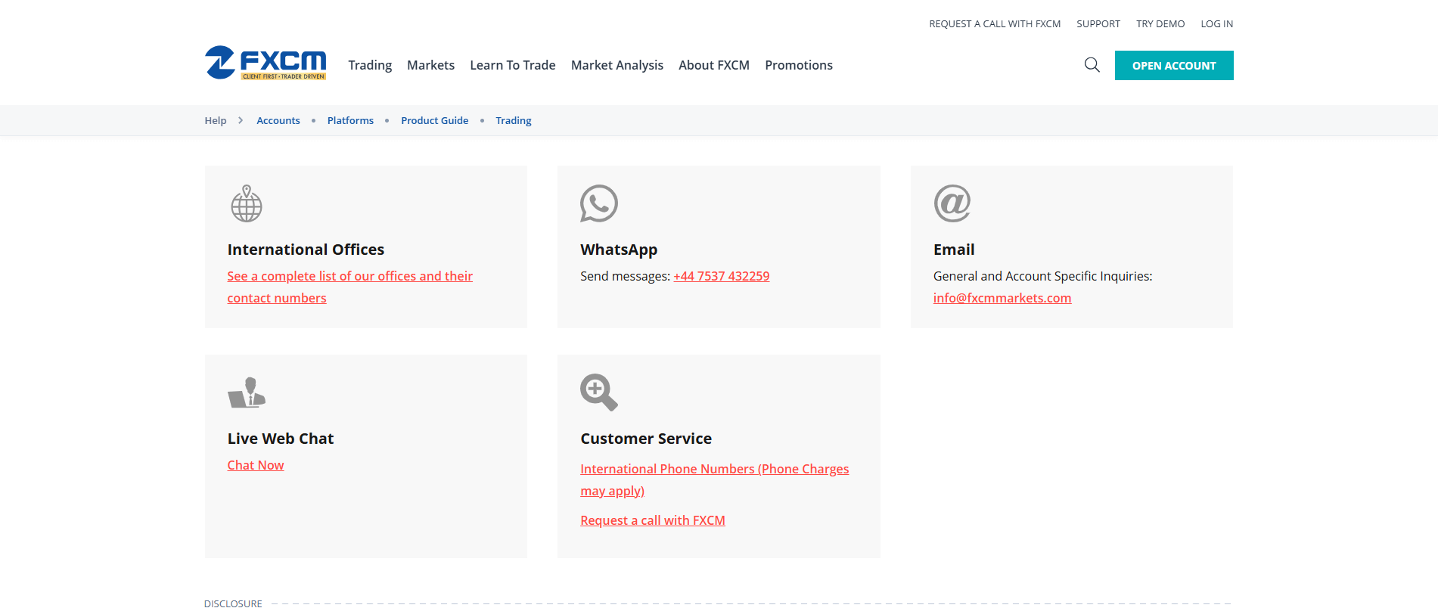Open the Market Analysis menu
Viewport: 1438px width, 608px height.
pos(617,65)
